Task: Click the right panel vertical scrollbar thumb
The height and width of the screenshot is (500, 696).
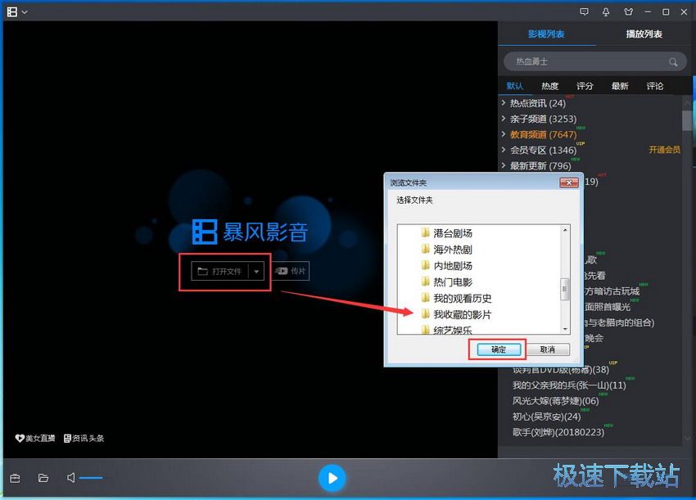Action: 686,121
